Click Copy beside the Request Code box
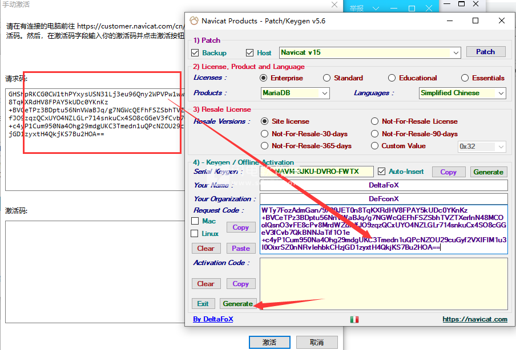Screen dimensions: 516x350 240,227
